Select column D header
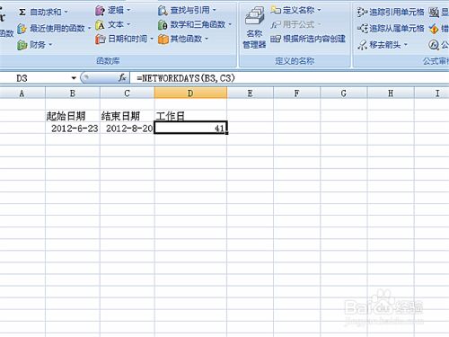 click(x=190, y=93)
